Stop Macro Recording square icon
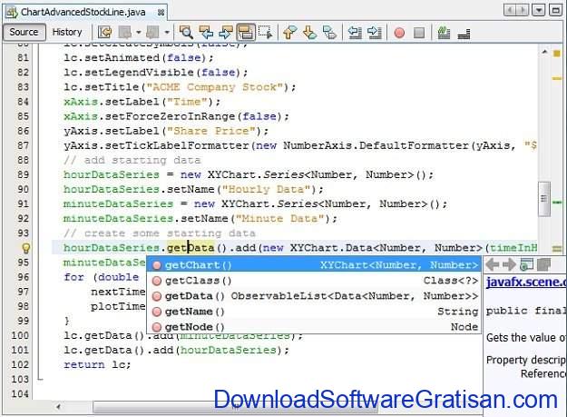Image resolution: width=567 pixels, height=417 pixels. [x=419, y=33]
